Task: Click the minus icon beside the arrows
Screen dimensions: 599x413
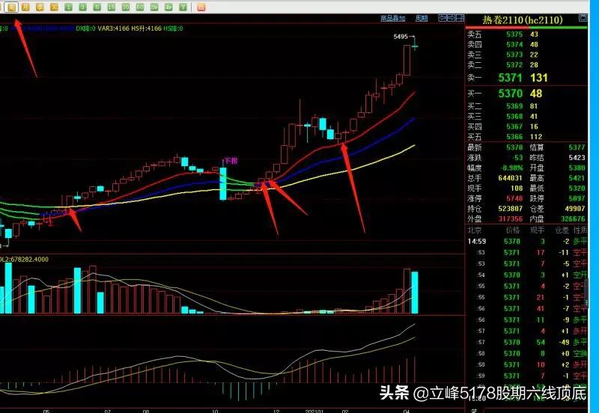Action: [460, 17]
